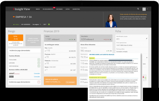The height and width of the screenshot is (101, 159).
Task: Click Forma jurídica Sociedad Limitada
Action: [122, 52]
